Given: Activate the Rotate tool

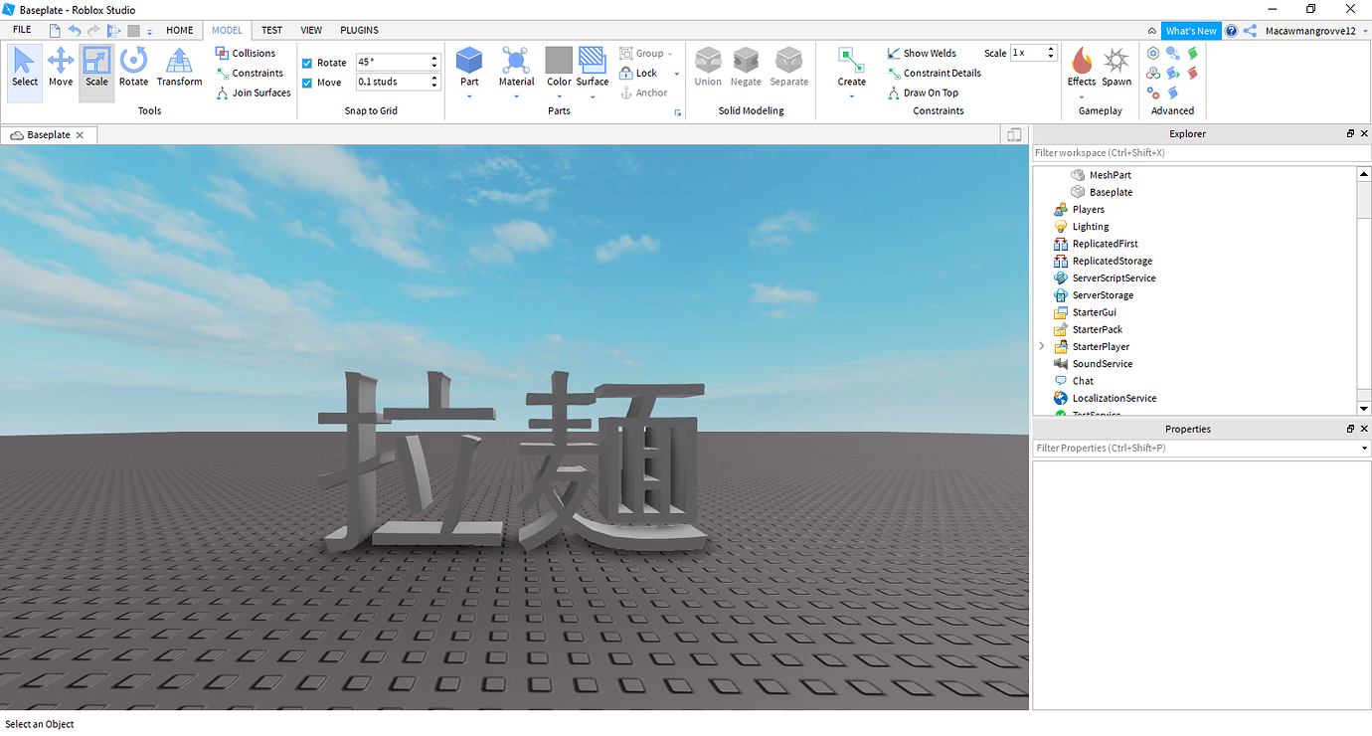Looking at the screenshot, I should point(133,70).
